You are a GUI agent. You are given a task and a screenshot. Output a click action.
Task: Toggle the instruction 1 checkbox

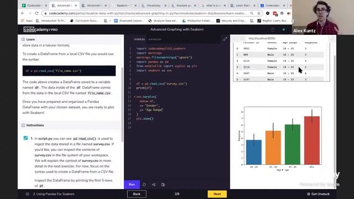point(25,138)
